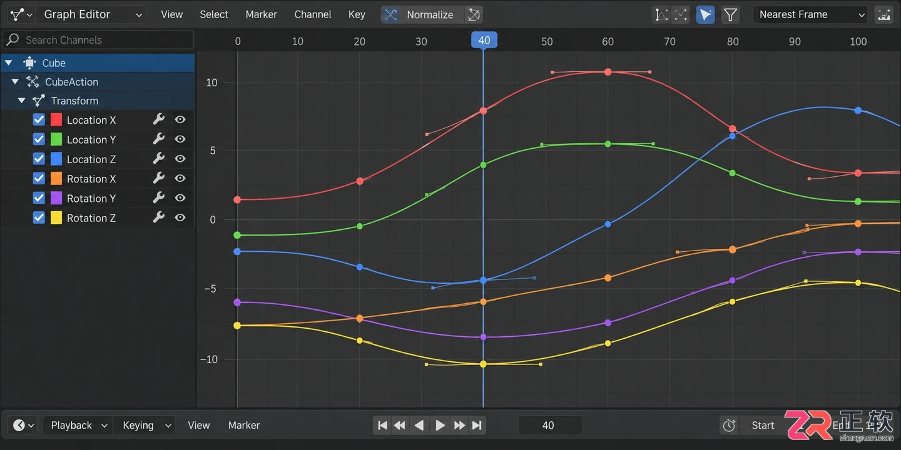
Task: Click the filter funnel icon
Action: (730, 14)
